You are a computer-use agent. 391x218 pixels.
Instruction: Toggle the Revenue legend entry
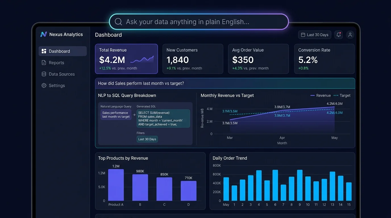point(321,95)
